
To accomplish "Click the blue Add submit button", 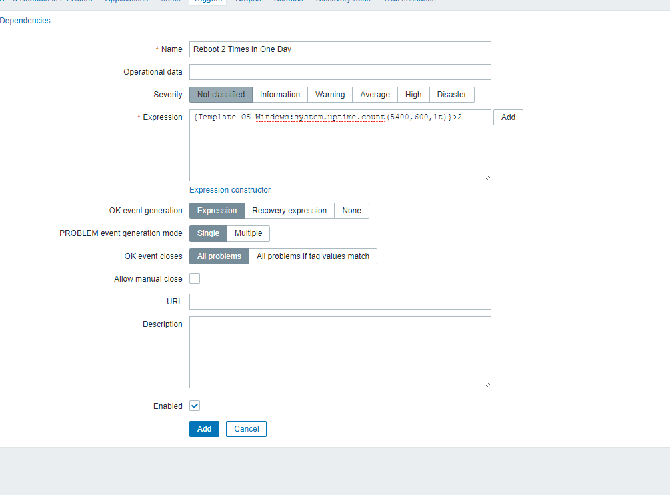I will 204,429.
